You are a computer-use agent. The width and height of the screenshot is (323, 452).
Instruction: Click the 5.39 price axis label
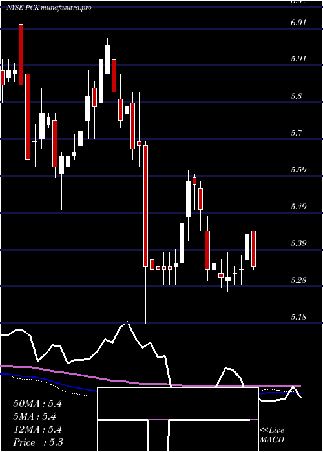(x=298, y=243)
